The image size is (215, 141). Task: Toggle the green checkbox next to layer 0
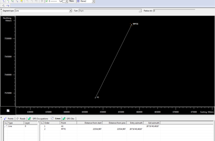47,1
